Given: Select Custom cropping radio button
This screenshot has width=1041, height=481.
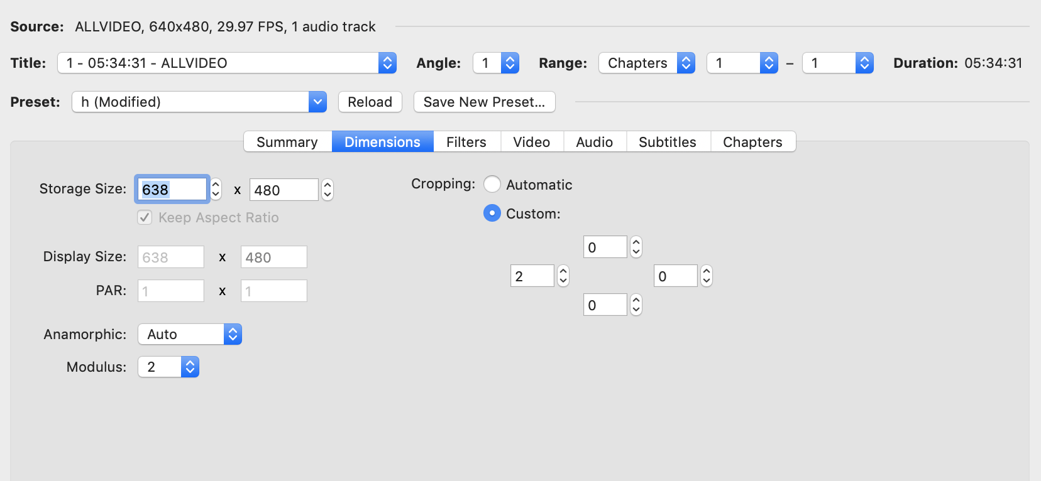Looking at the screenshot, I should tap(492, 213).
